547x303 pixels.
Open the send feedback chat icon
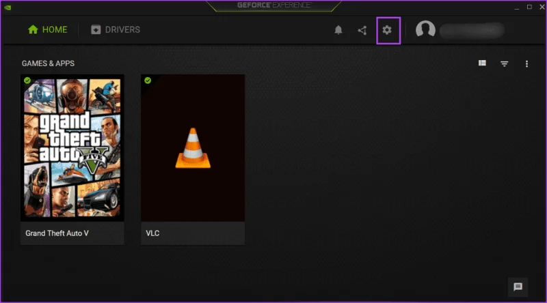point(518,287)
